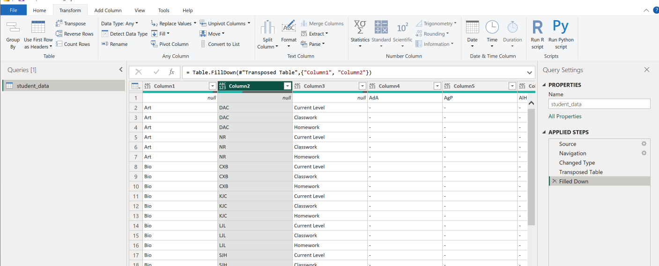This screenshot has height=266, width=659.
Task: Click the Rename column button
Action: 114,44
